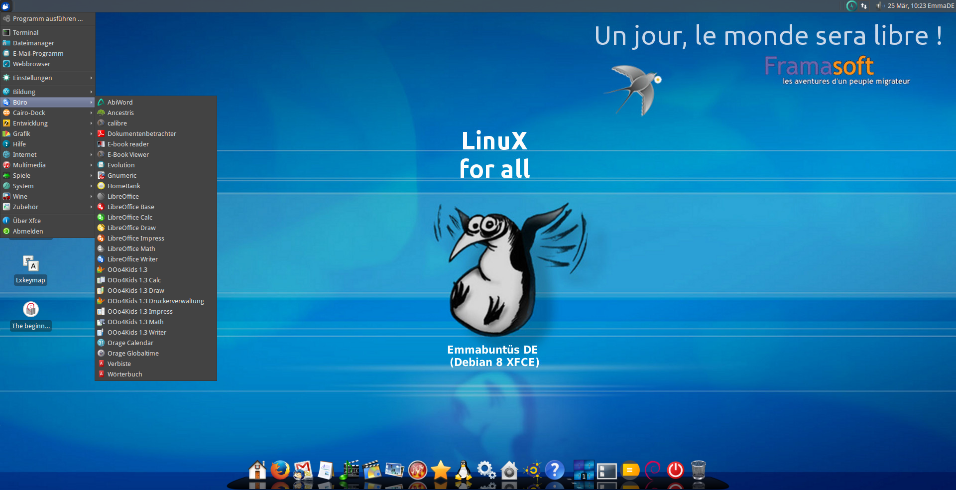Open Dokumentenbetrachter from the submenu
The image size is (956, 490).
pos(156,133)
